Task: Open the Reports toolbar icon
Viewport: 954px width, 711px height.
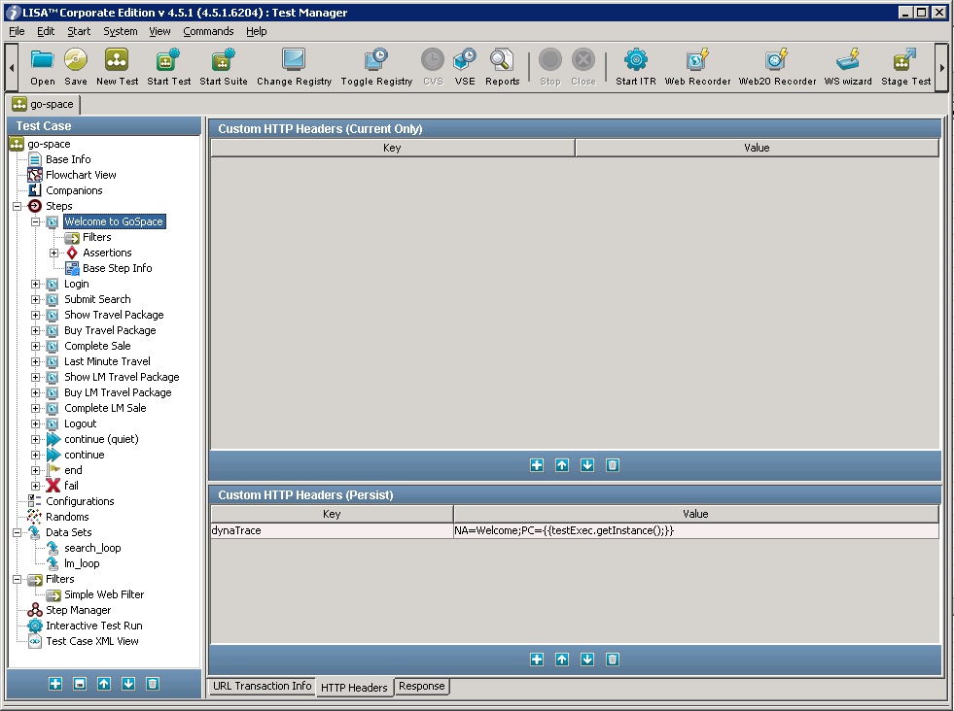Action: (x=502, y=59)
